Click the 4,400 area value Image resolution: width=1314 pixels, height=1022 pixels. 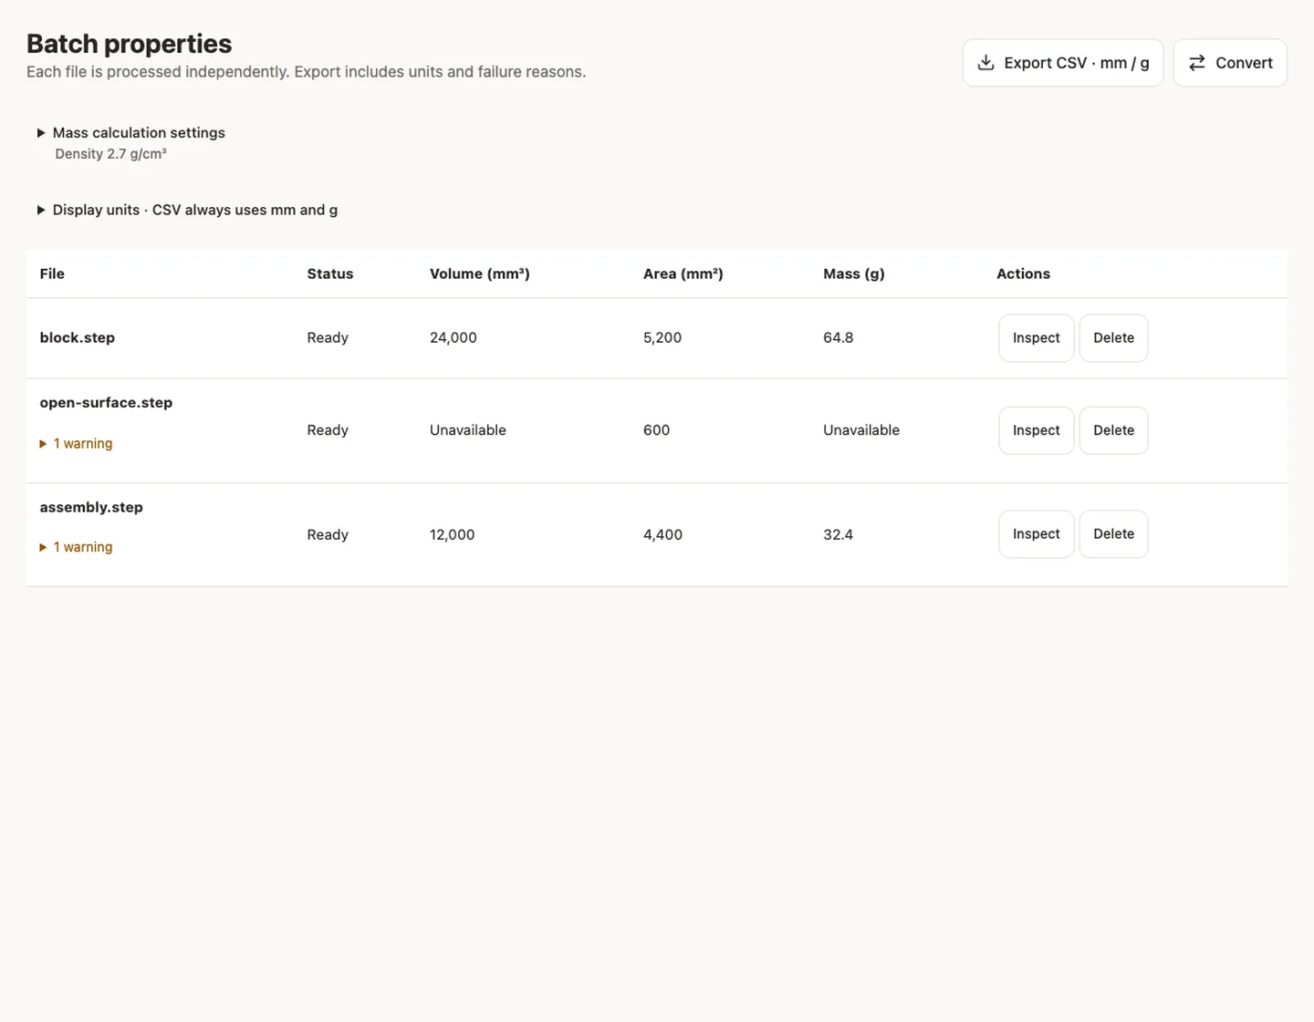662,534
